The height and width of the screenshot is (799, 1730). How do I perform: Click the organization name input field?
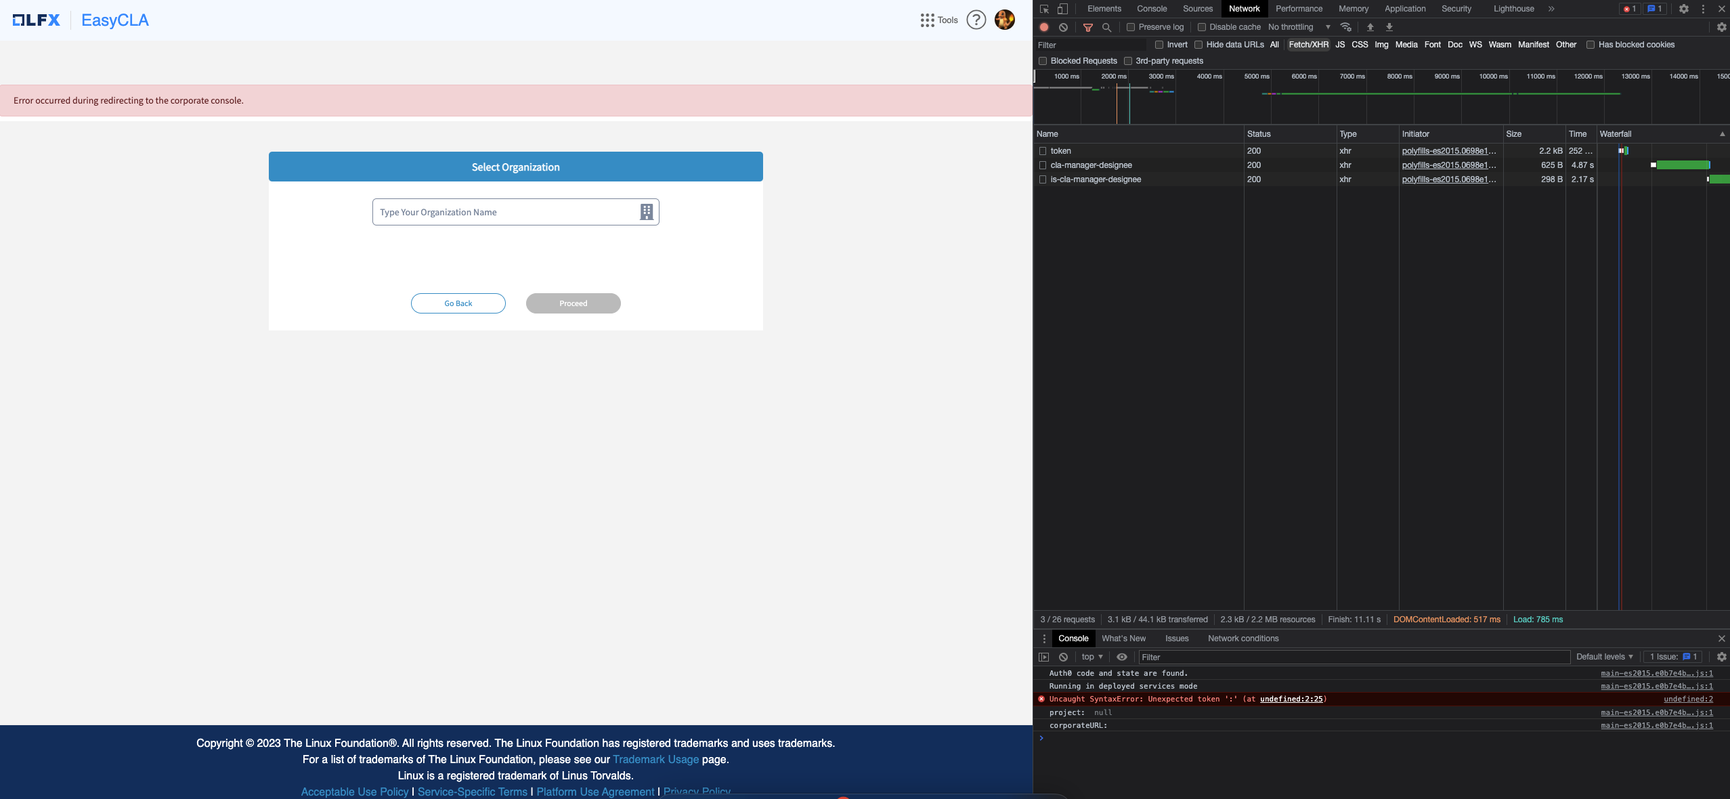point(504,212)
